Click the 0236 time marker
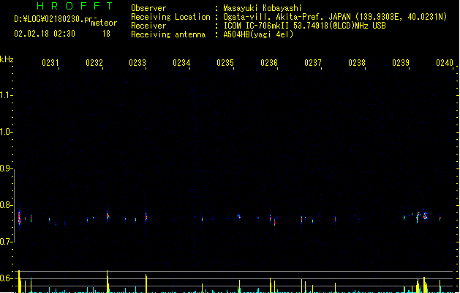This screenshot has height=293, width=460. 269,62
